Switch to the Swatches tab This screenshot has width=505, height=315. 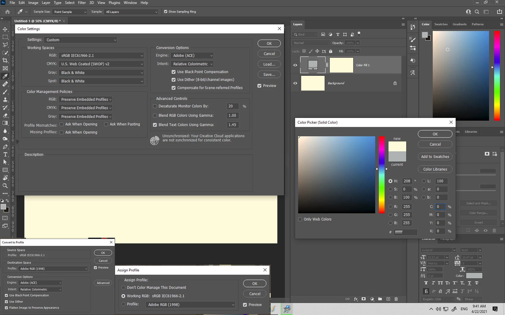pos(441,24)
